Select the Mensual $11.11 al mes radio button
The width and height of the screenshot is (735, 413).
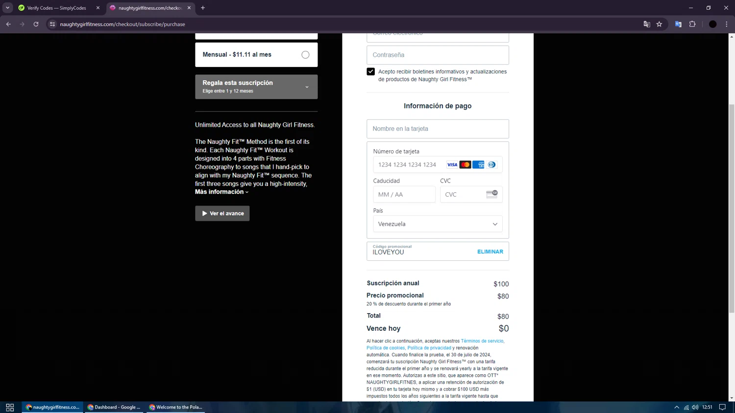pos(305,55)
